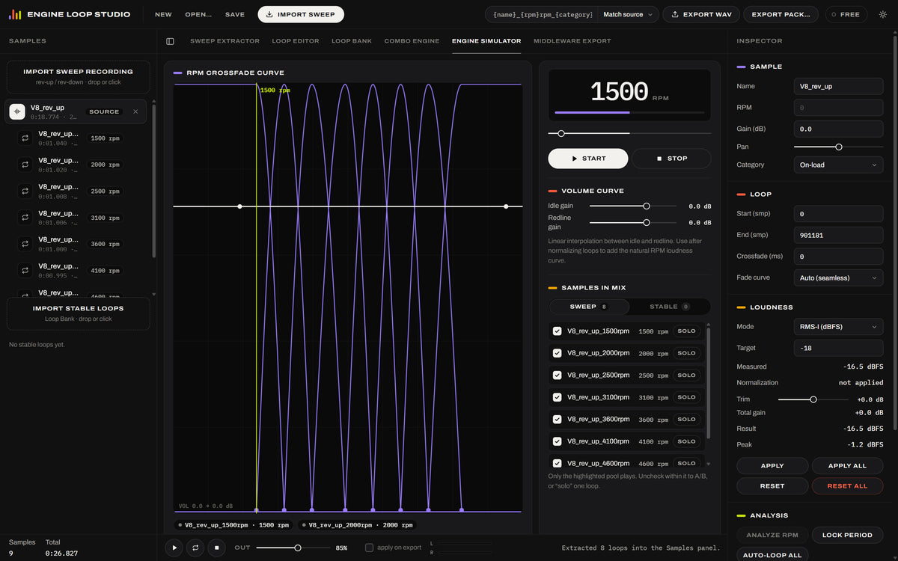Click the Apply All button

(x=847, y=466)
